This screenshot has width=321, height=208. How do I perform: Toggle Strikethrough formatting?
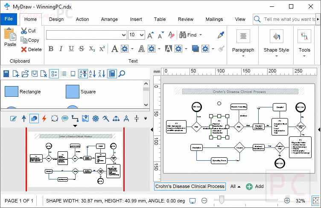pos(82,49)
